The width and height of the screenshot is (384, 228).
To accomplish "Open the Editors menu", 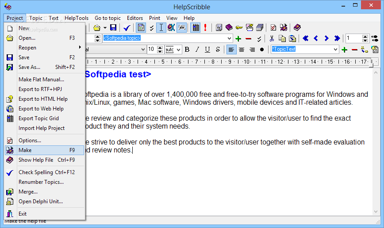I will pos(134,18).
